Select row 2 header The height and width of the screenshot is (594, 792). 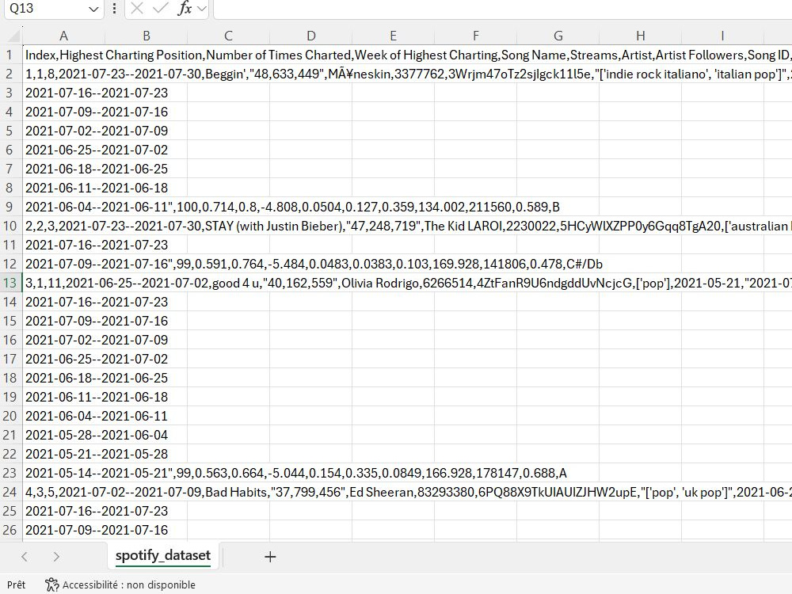pos(10,74)
